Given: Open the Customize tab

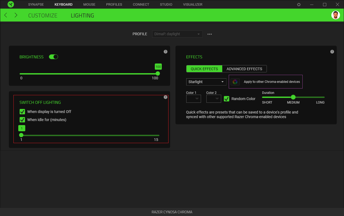Looking at the screenshot, I should tap(43, 15).
